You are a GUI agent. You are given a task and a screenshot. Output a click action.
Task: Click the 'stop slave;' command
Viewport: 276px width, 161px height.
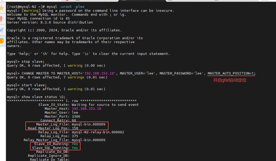tap(33, 62)
